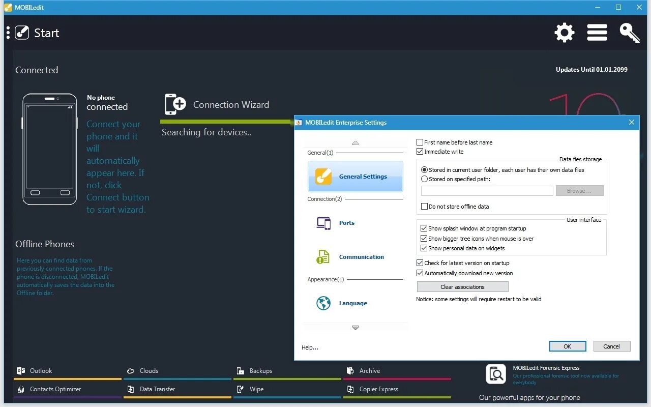Click the Enterprise Settings dialog title icon

(299, 123)
